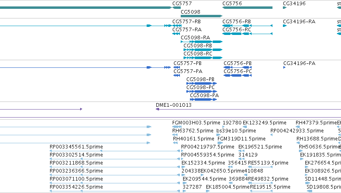This screenshot has height=193, width=341.
Task: Click EST RP003345561.5prime
Action: pos(76,147)
